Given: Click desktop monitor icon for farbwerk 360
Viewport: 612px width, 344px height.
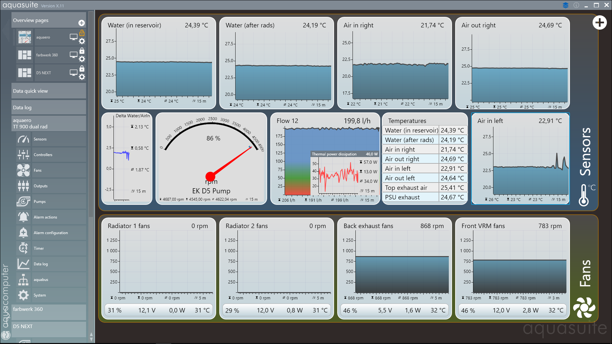Looking at the screenshot, I should [x=73, y=55].
